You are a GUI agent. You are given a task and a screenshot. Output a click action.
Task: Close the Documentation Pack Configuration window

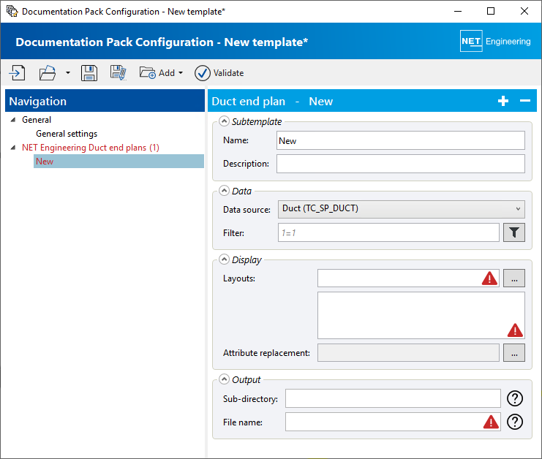pos(524,11)
